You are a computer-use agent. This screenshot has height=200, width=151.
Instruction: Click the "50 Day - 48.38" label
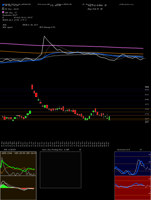click(11, 9)
